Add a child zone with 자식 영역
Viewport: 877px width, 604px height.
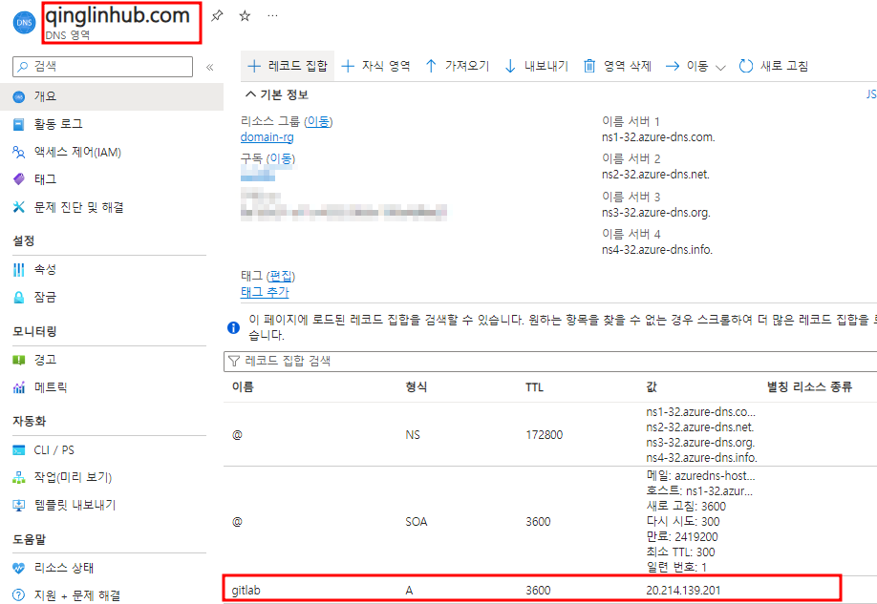[x=375, y=66]
